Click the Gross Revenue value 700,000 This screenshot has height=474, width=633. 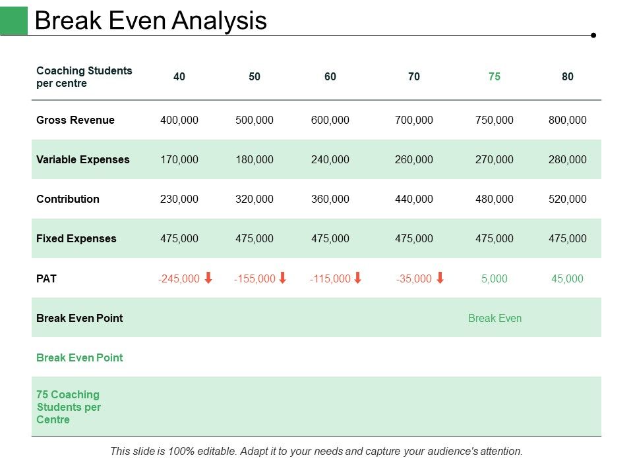coord(414,120)
